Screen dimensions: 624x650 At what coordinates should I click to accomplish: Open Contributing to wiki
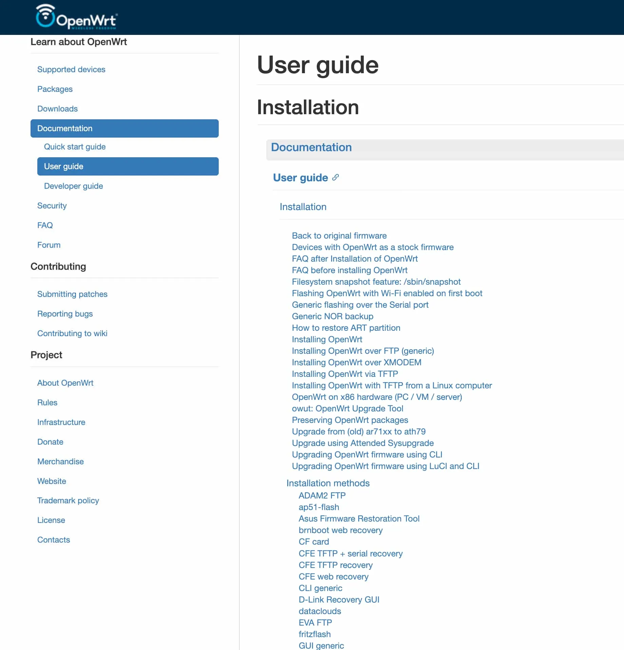click(72, 333)
